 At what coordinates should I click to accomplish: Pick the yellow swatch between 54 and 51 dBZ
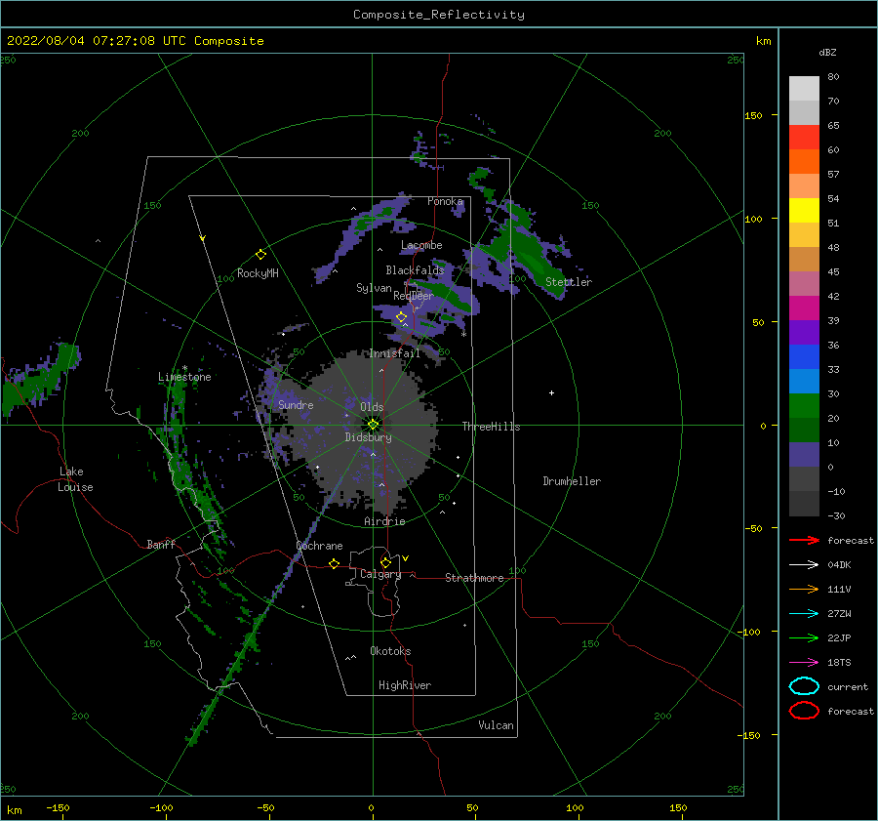pyautogui.click(x=804, y=210)
